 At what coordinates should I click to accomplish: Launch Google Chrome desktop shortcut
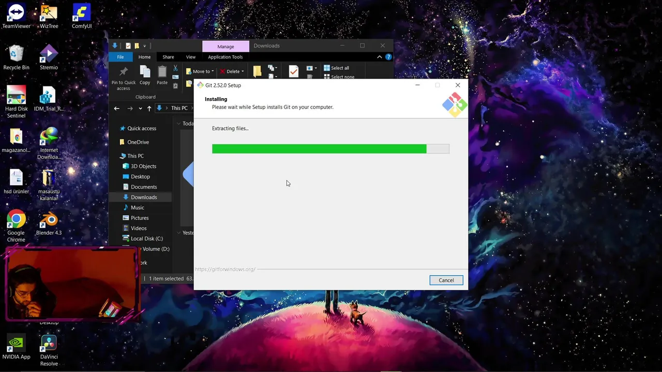[16, 226]
